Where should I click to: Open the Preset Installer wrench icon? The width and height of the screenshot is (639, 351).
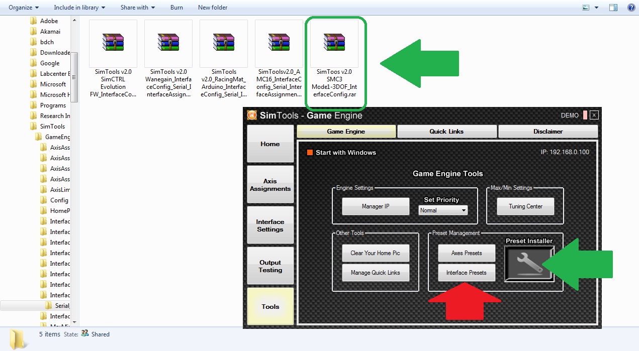[529, 263]
